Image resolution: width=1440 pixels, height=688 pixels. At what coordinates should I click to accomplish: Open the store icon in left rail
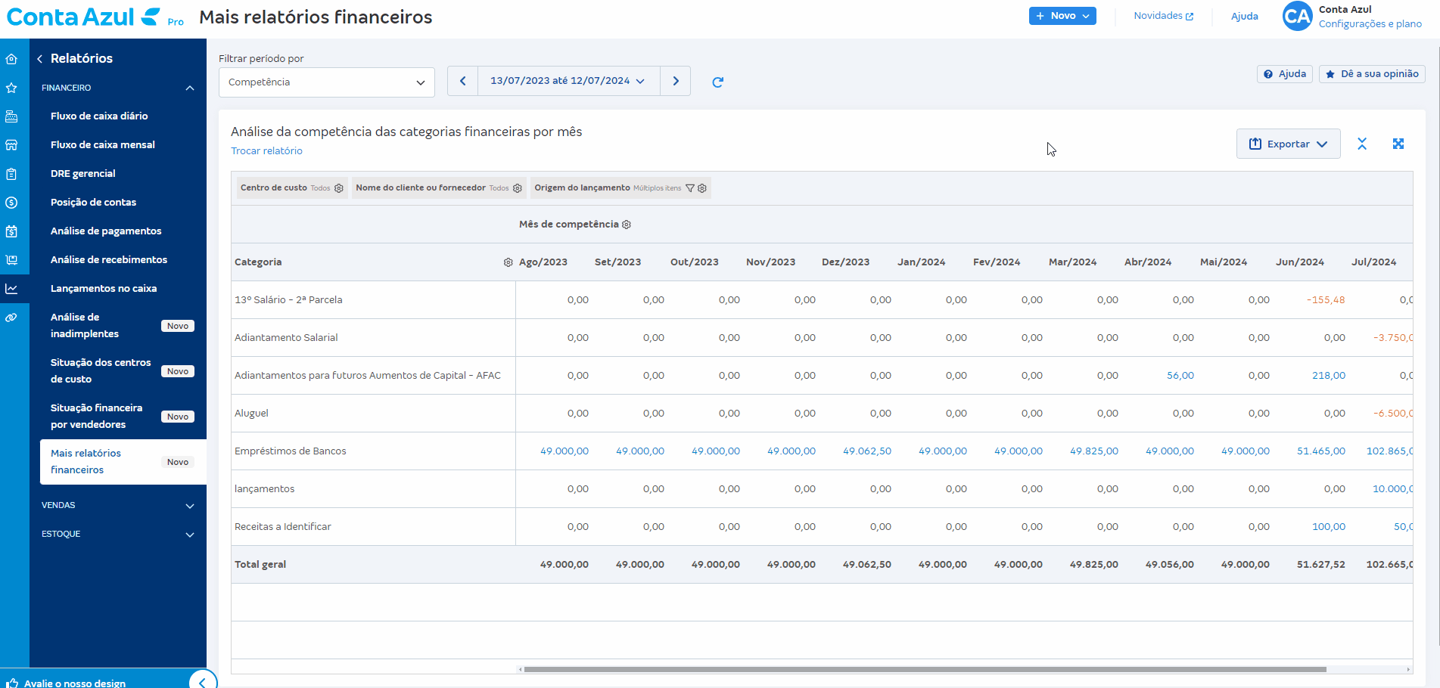tap(11, 145)
